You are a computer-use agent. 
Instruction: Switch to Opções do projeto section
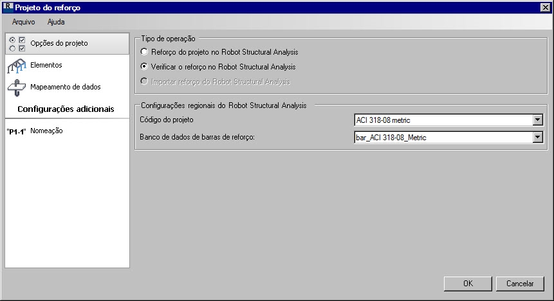click(x=67, y=44)
